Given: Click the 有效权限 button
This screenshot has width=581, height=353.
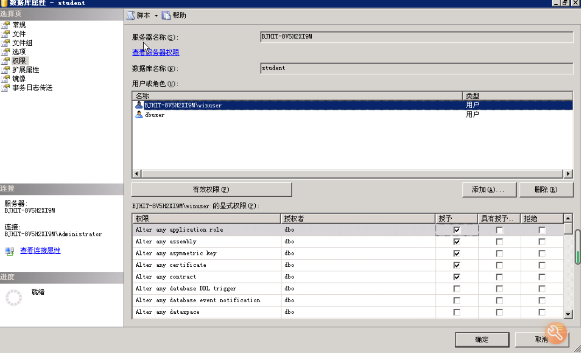Looking at the screenshot, I should coord(211,189).
